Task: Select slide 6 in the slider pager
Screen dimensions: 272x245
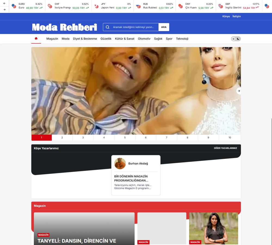Action: [146, 137]
